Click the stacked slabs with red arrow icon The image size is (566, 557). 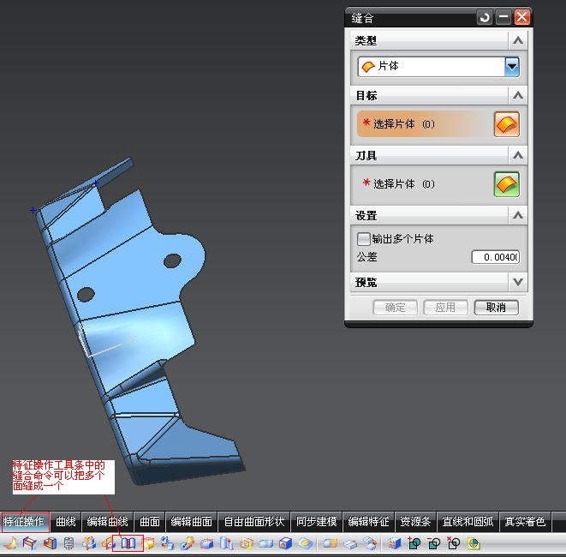(x=370, y=543)
